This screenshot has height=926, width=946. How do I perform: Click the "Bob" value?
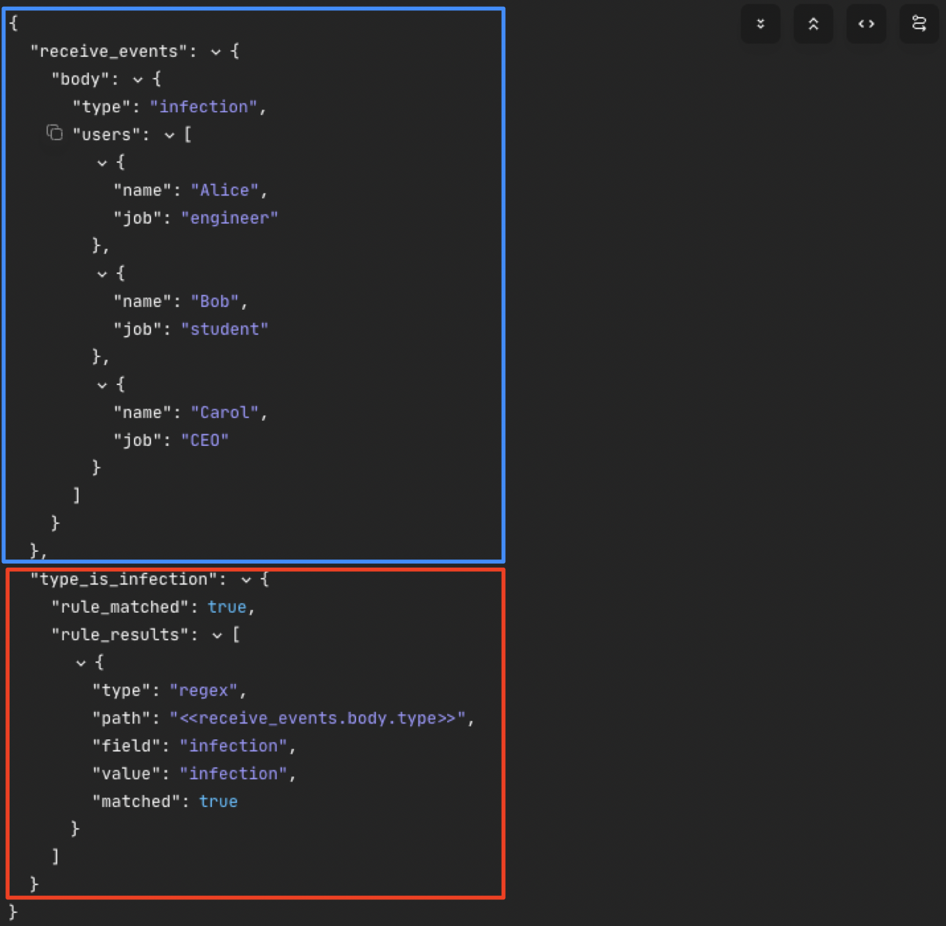click(x=215, y=302)
